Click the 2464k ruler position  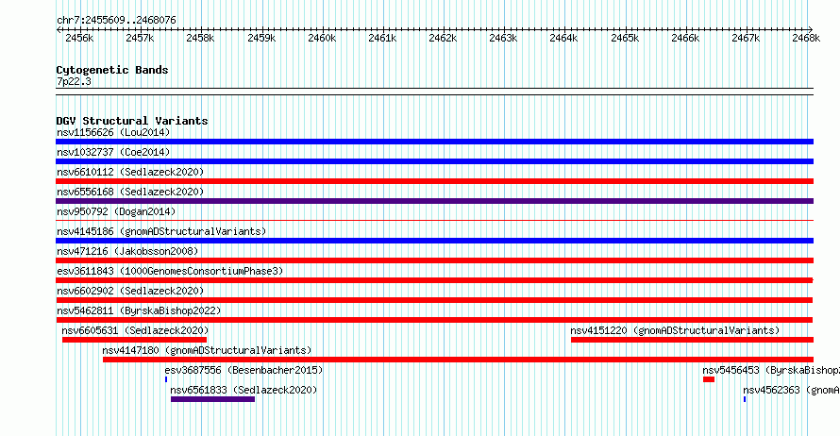pos(564,38)
